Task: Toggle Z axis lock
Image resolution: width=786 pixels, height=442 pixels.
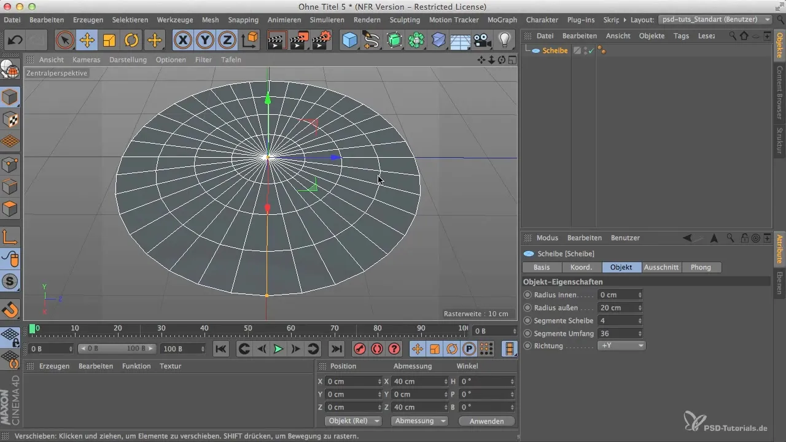Action: [227, 41]
